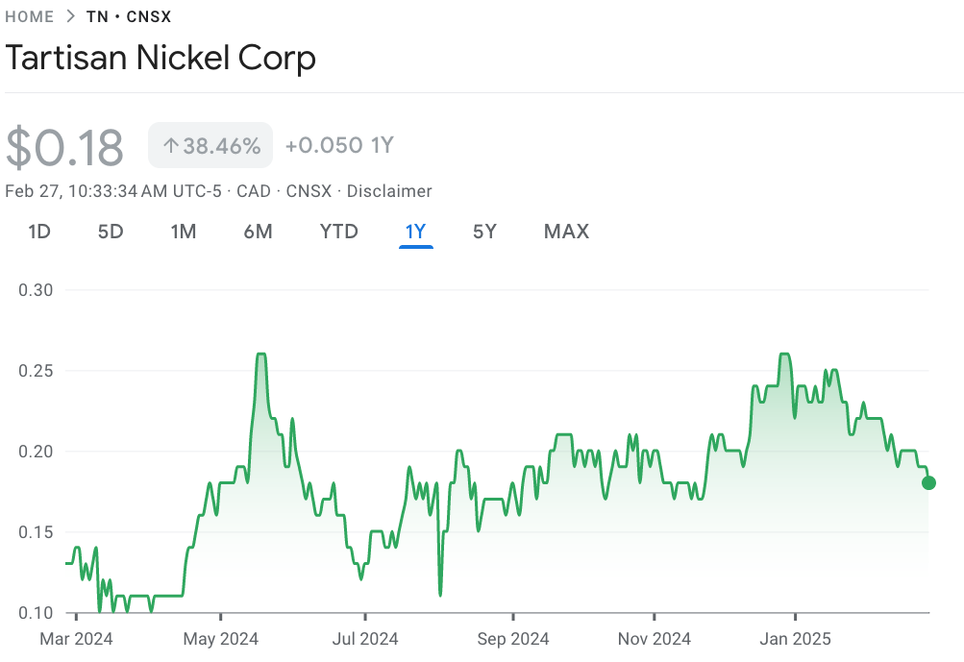Viewport: 964px width, 662px height.
Task: Navigate back via the HOME link
Action: click(30, 16)
